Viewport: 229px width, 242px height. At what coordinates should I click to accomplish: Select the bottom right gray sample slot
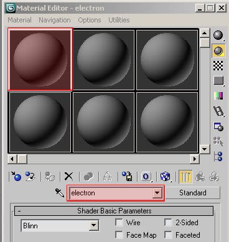click(x=167, y=122)
